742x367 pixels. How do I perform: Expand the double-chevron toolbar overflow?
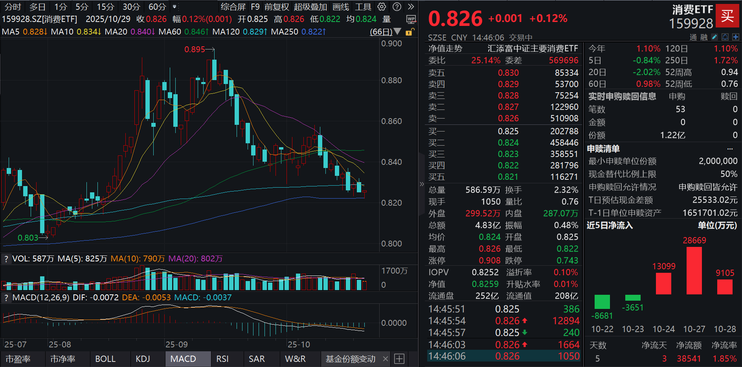point(411,7)
